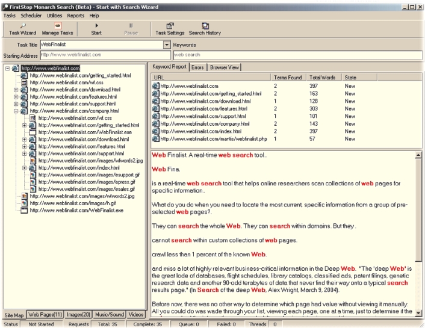
Task: Click the 'Failed: 0' status bar entry
Action: (x=226, y=324)
